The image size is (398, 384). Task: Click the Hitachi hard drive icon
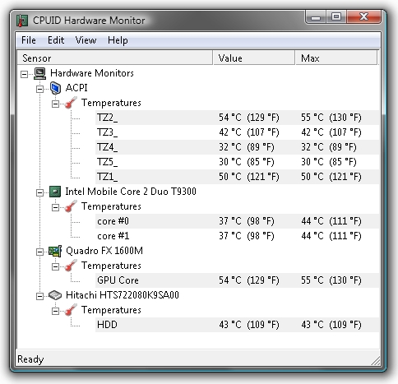point(55,295)
